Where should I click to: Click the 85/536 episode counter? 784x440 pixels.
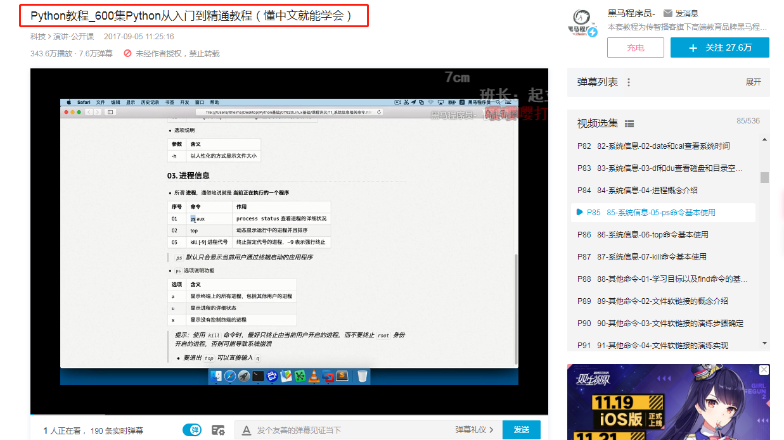click(x=748, y=121)
